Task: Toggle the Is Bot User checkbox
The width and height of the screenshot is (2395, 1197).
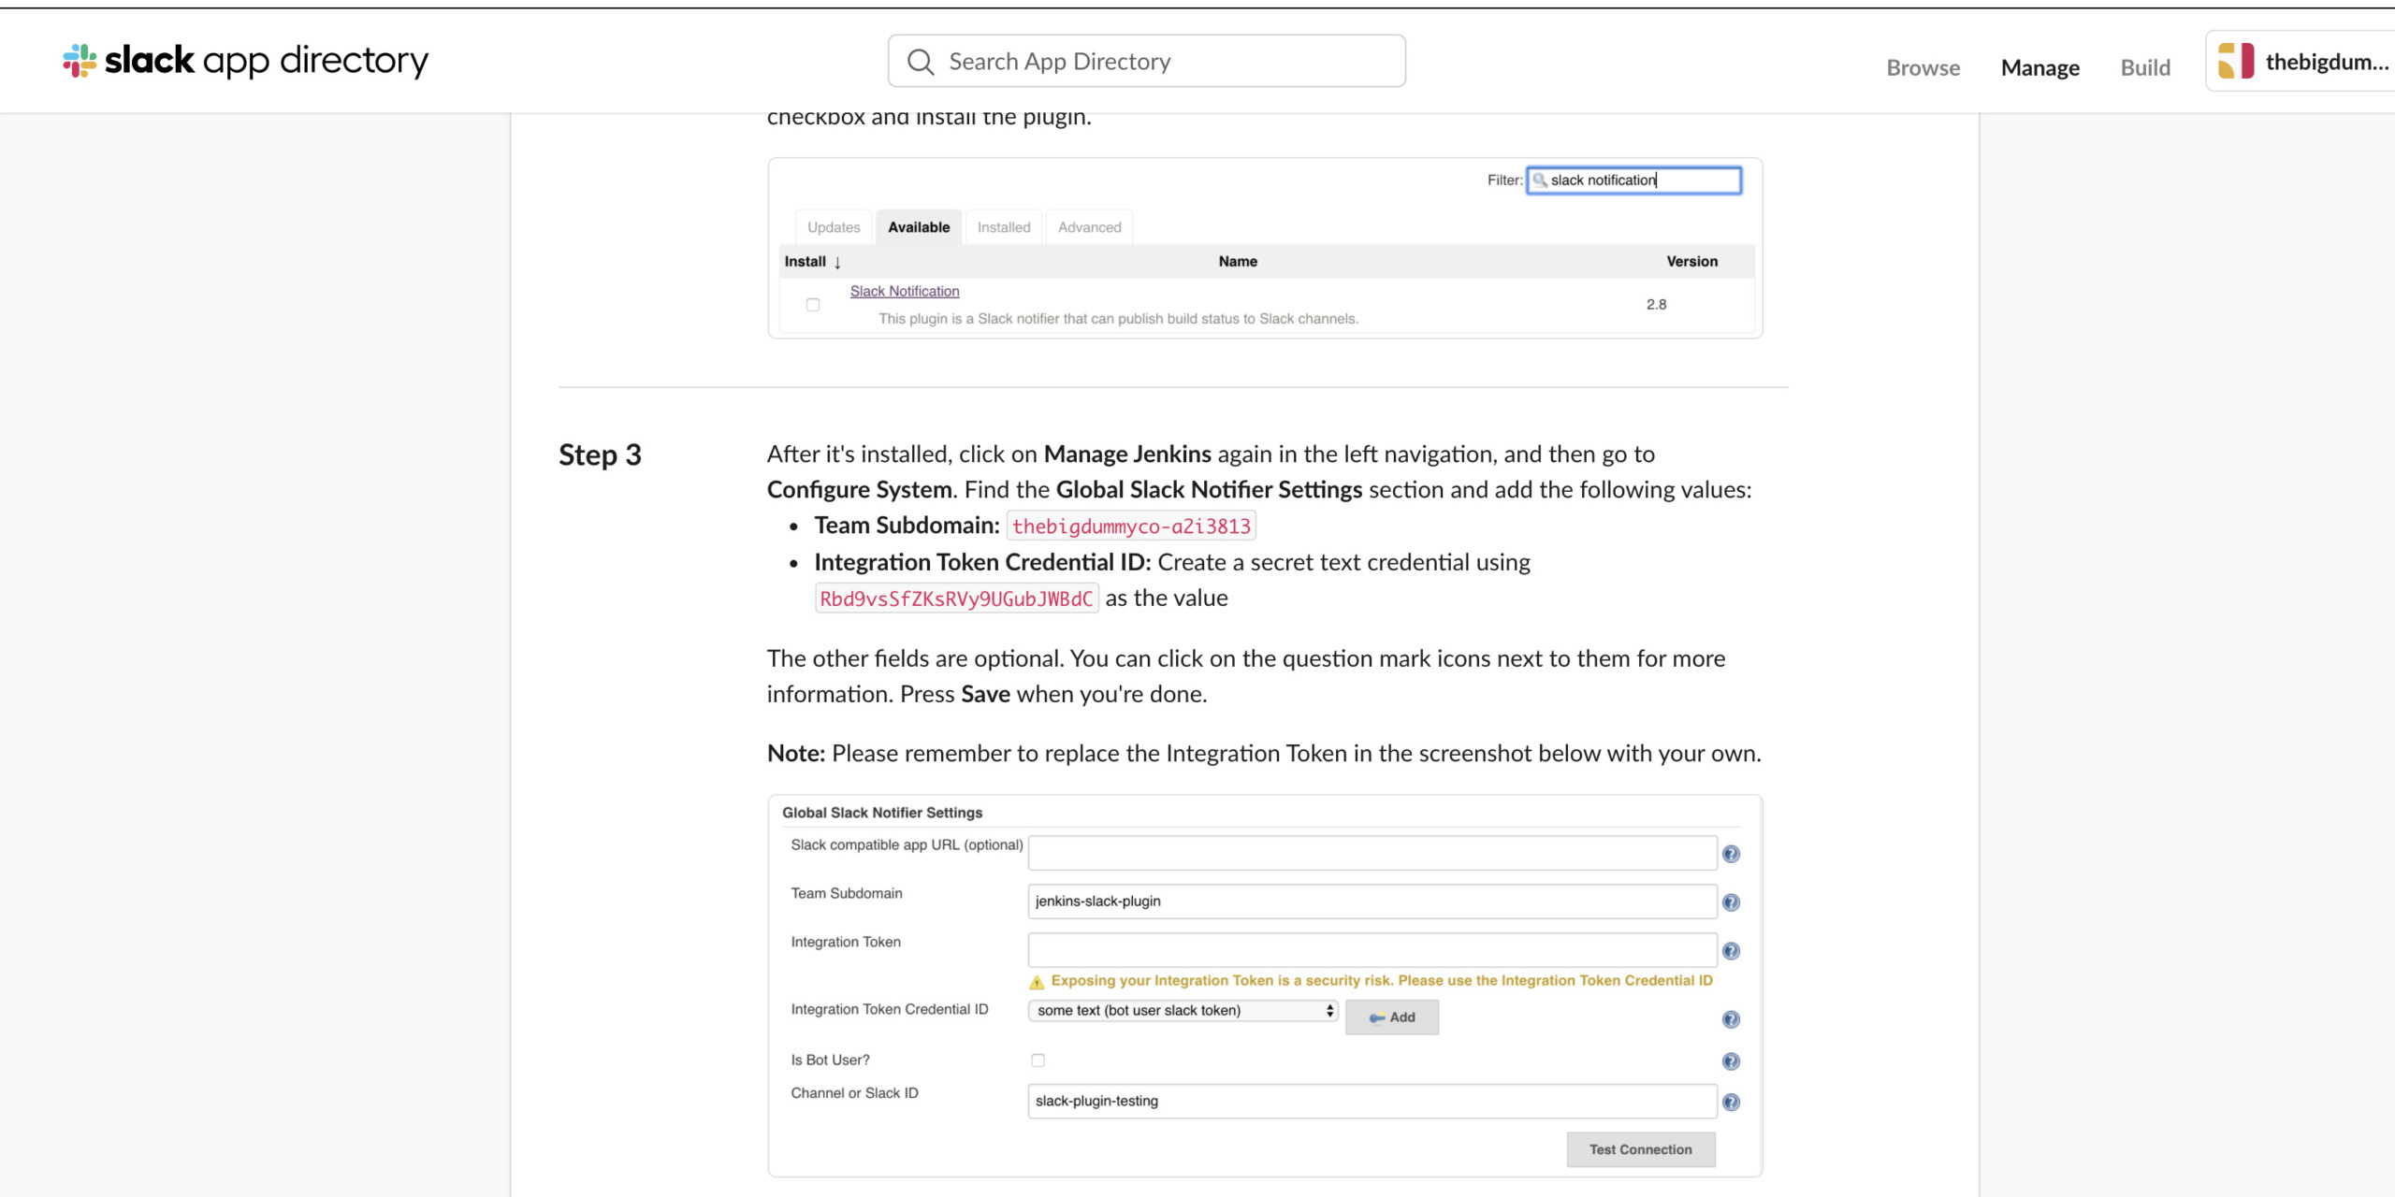Action: (1038, 1060)
